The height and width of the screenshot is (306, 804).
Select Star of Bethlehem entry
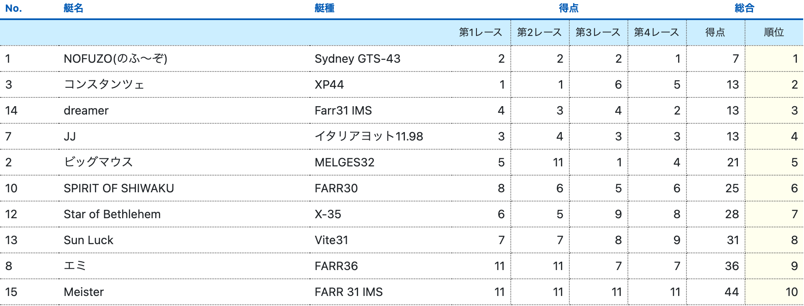112,214
